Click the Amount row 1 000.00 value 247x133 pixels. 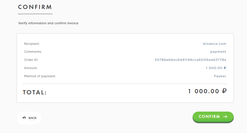click(x=214, y=68)
